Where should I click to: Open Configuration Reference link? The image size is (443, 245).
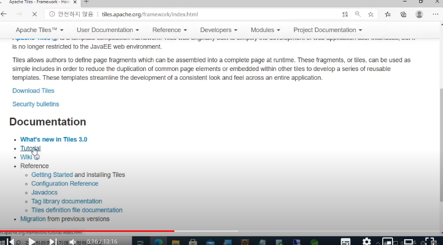[65, 183]
